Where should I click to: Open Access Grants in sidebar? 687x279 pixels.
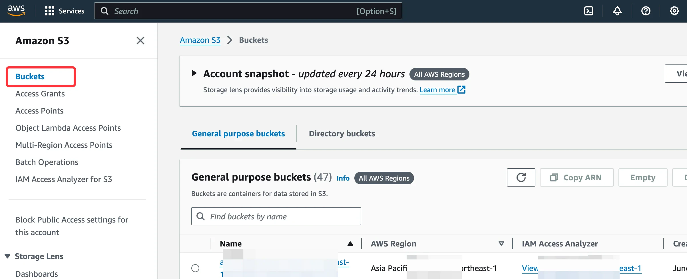40,94
